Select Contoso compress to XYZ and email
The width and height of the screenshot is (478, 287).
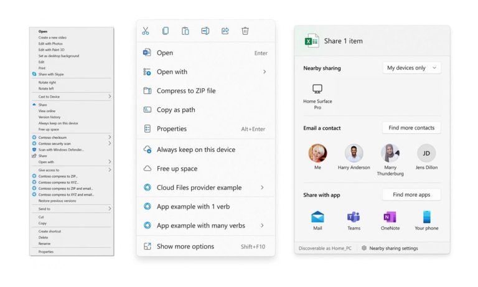point(66,195)
